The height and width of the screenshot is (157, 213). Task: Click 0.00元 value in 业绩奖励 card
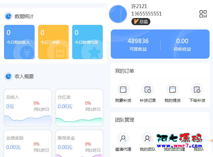pos(13,147)
